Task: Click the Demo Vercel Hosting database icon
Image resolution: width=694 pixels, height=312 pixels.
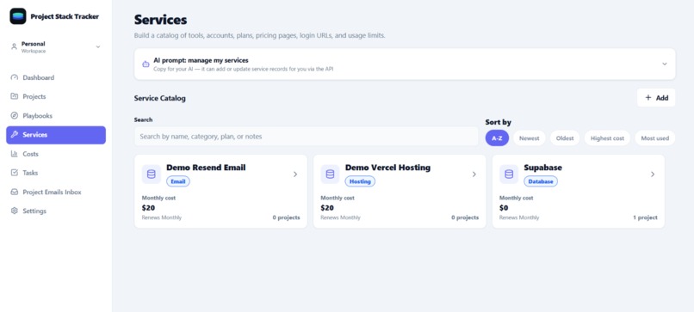Action: [x=330, y=174]
